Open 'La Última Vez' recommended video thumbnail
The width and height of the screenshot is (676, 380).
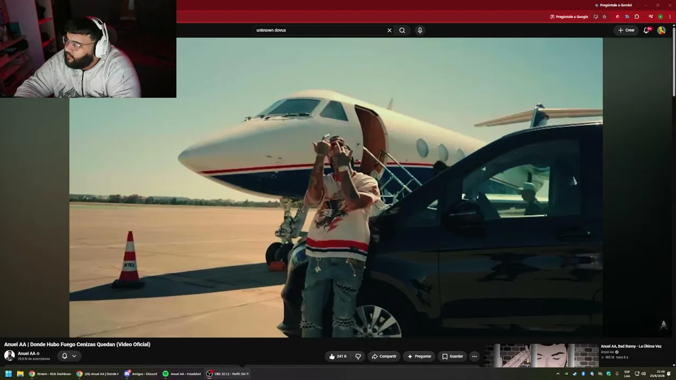[x=542, y=356]
